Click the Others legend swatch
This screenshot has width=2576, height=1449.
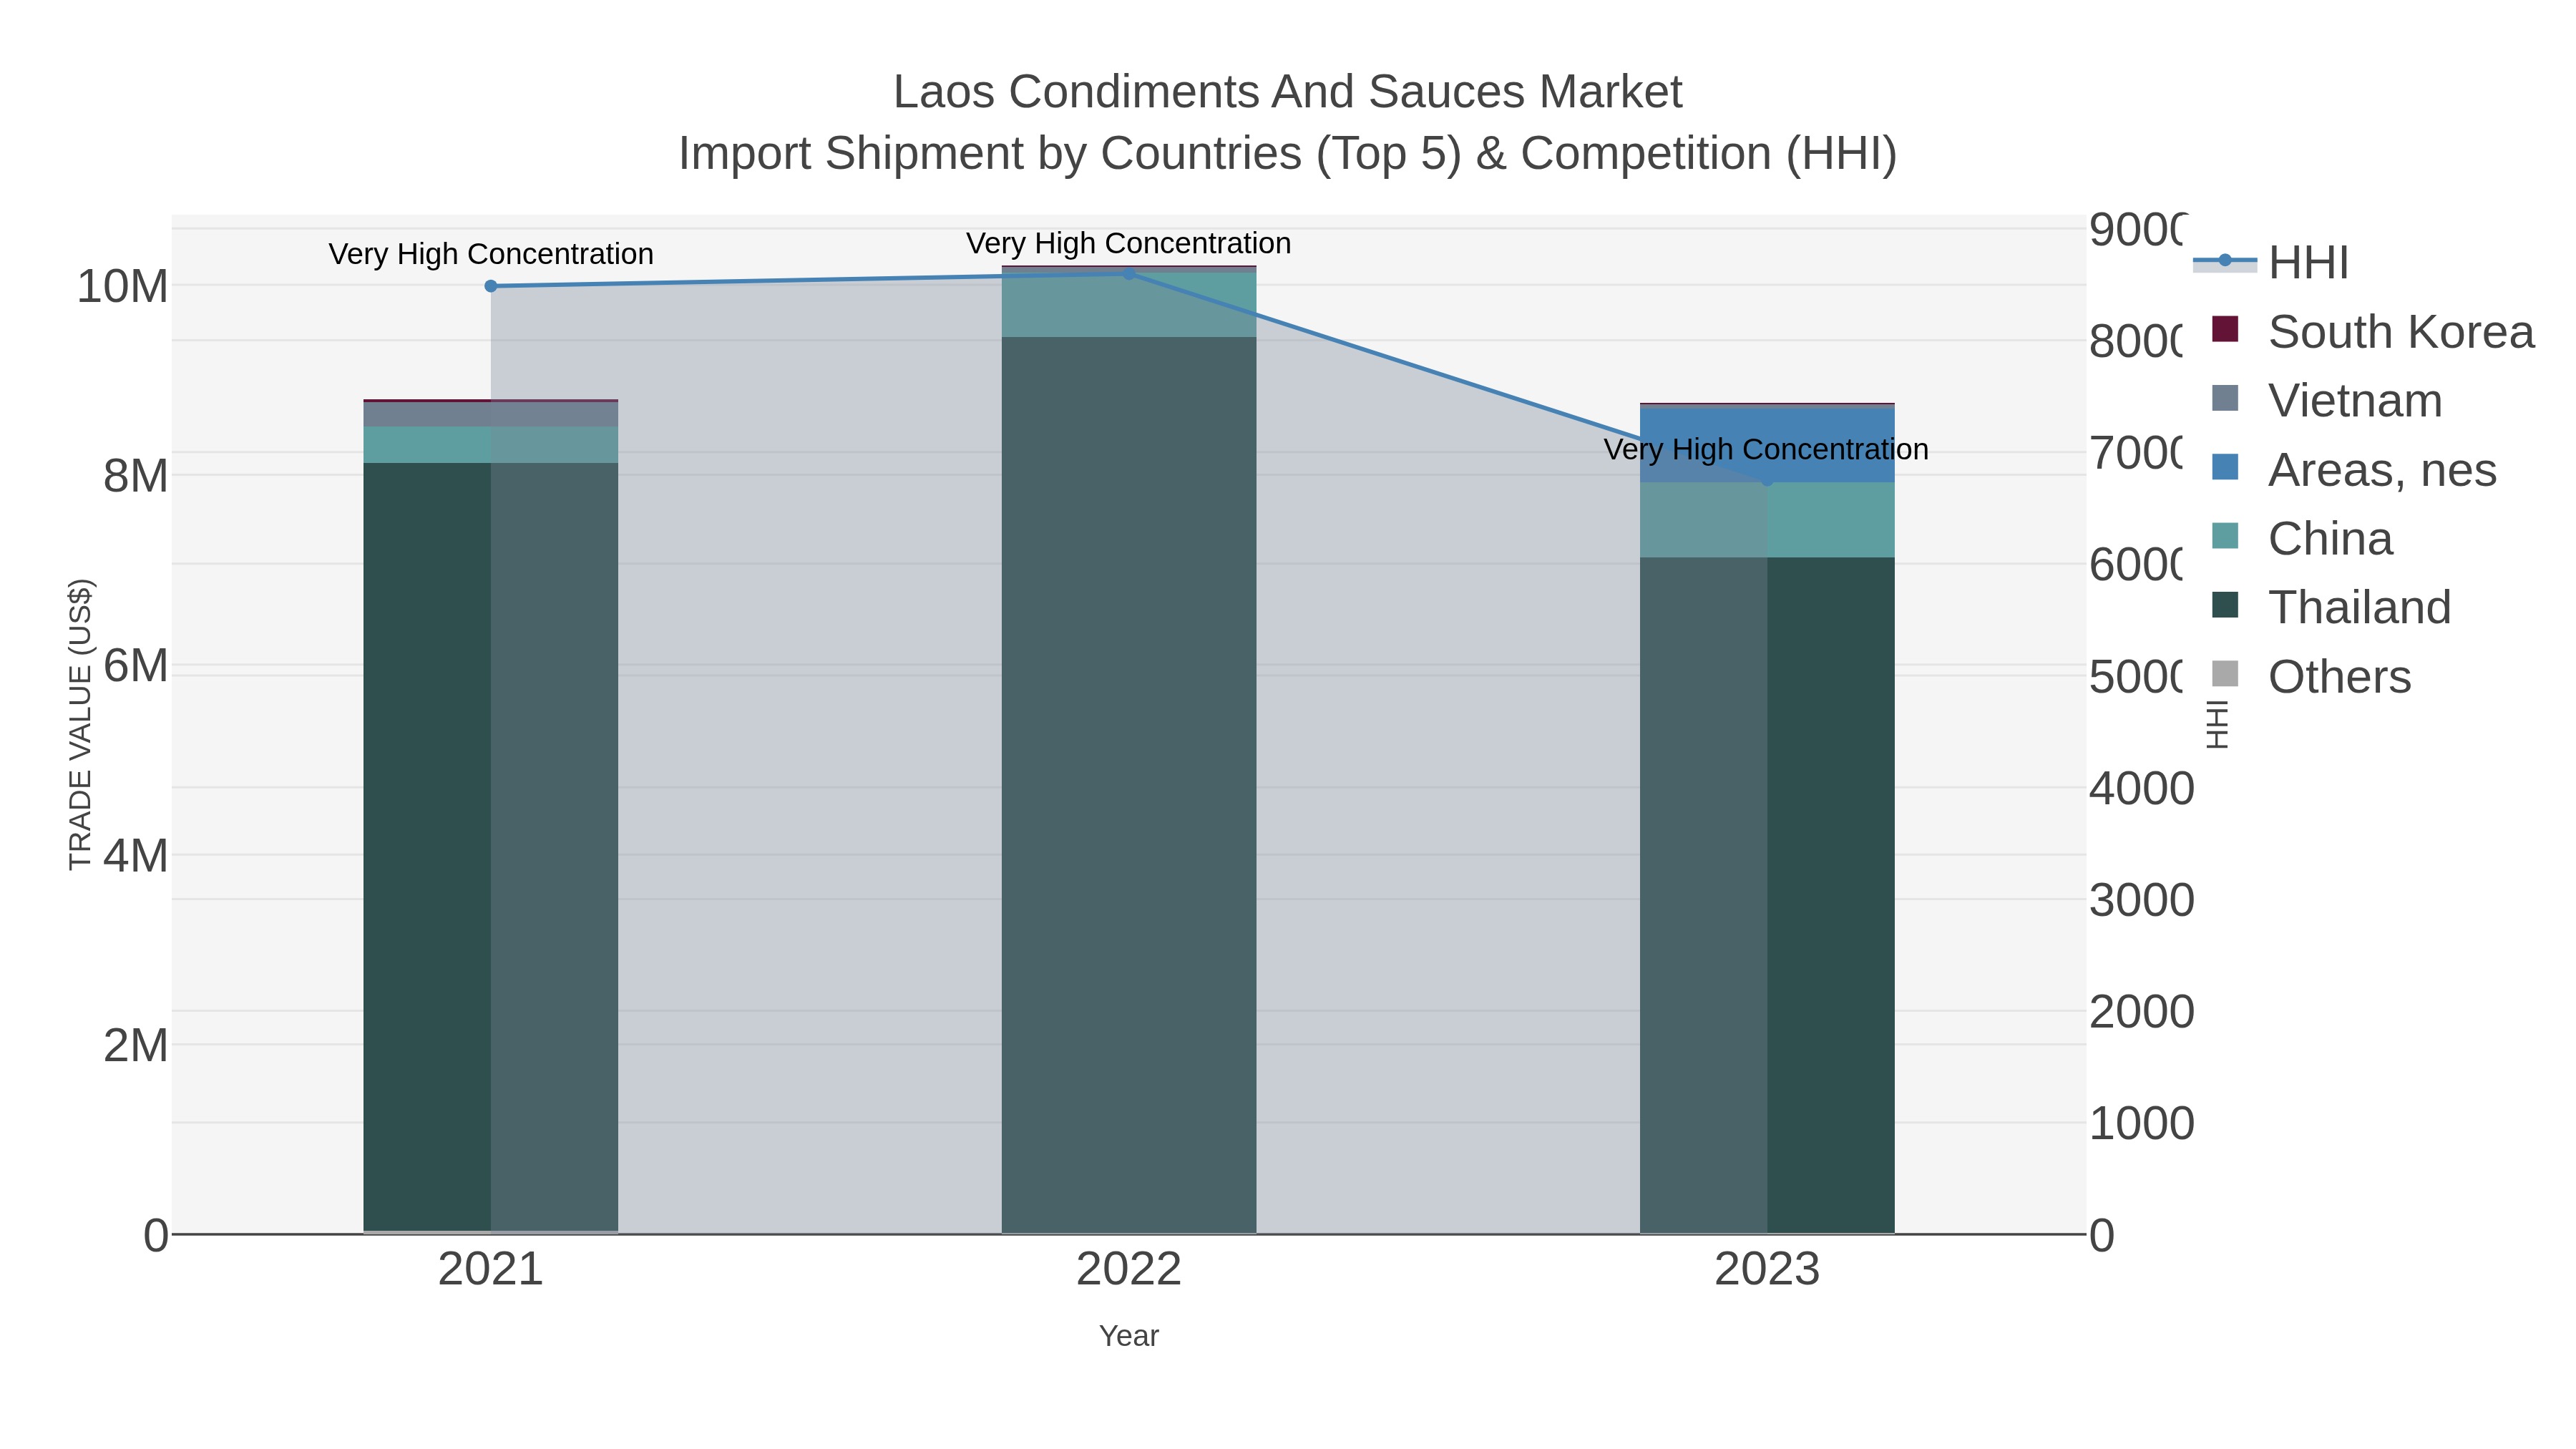pos(2225,674)
